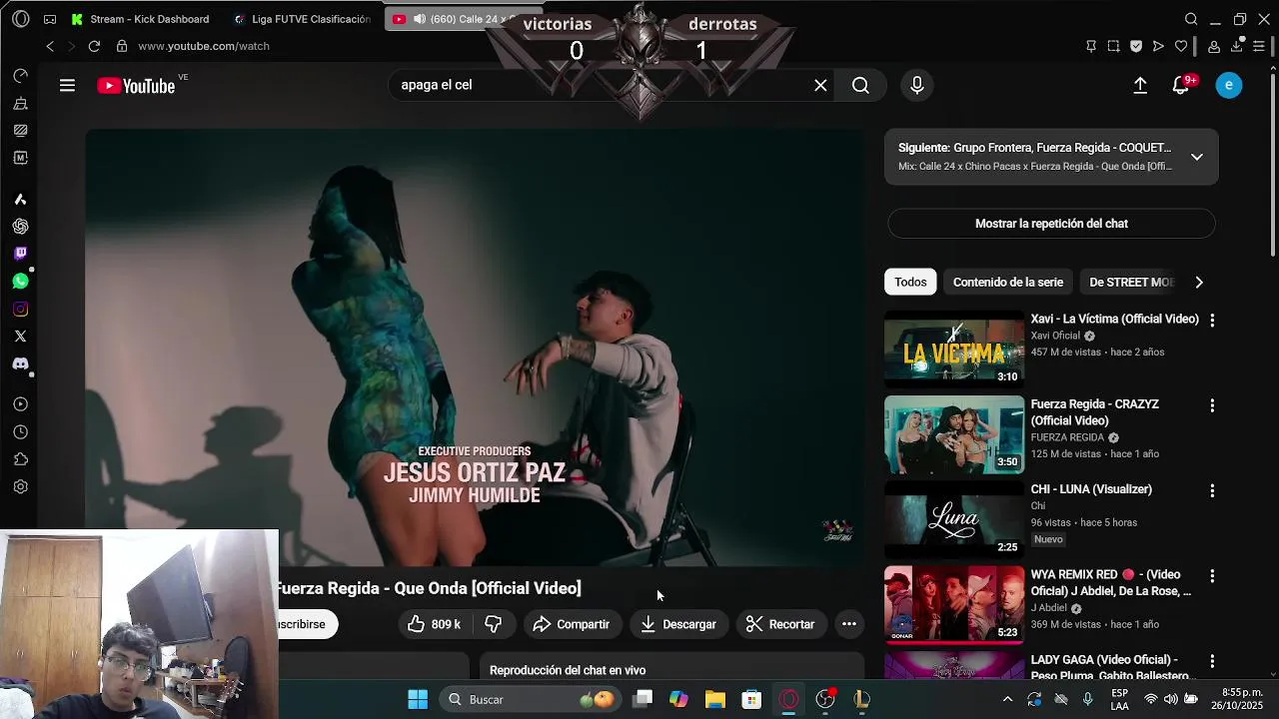
Task: Open sidebar extensions cube icon
Action: (x=20, y=459)
